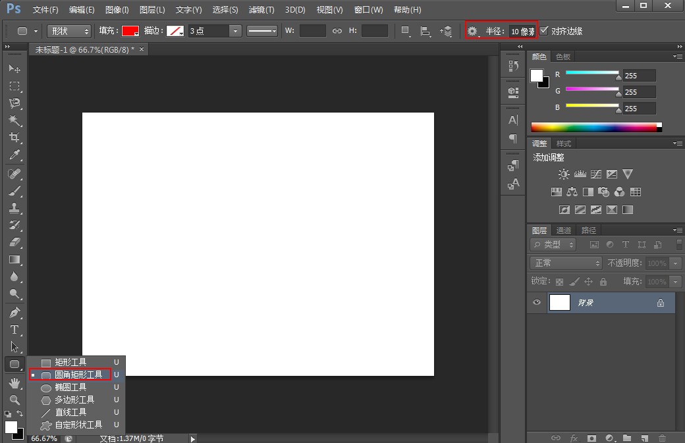Toggle lock transparent pixels
This screenshot has width=685, height=443.
coord(560,282)
